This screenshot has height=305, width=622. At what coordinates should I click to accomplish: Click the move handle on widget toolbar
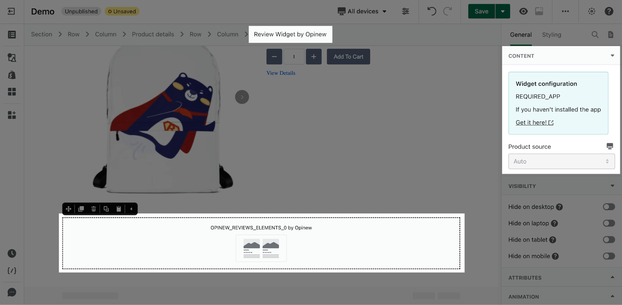[68, 209]
